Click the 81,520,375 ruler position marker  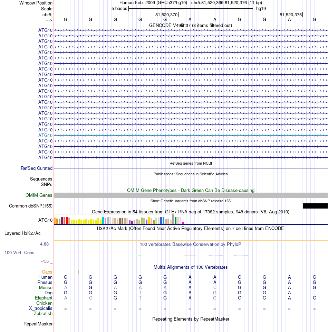(x=291, y=15)
